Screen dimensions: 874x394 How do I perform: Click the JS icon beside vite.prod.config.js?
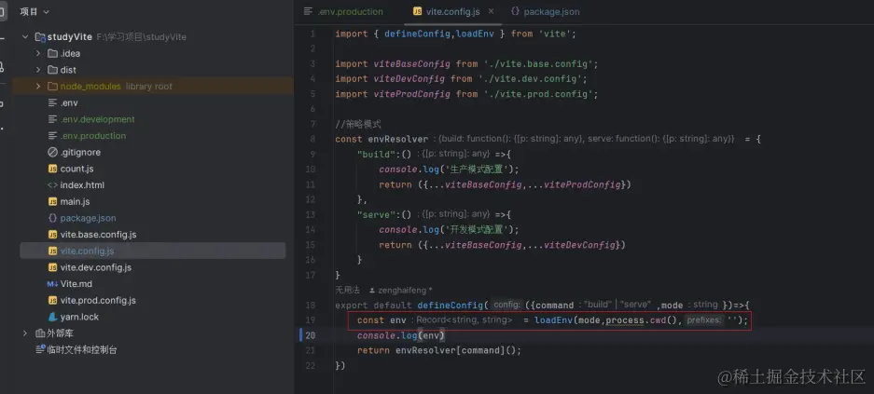(x=52, y=301)
